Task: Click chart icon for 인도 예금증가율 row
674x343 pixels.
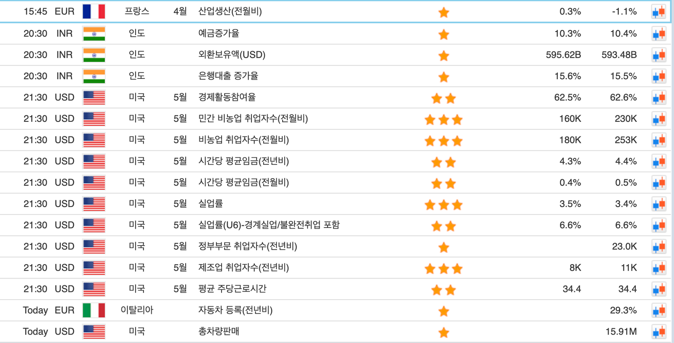Action: (x=658, y=34)
